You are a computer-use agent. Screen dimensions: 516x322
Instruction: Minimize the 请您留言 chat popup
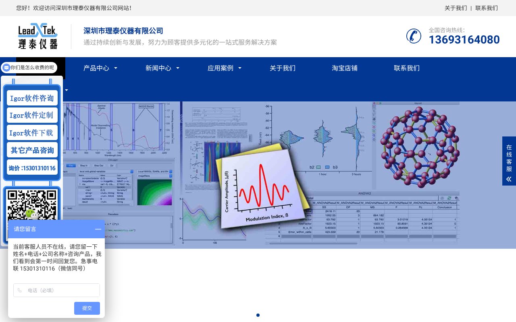pos(98,229)
